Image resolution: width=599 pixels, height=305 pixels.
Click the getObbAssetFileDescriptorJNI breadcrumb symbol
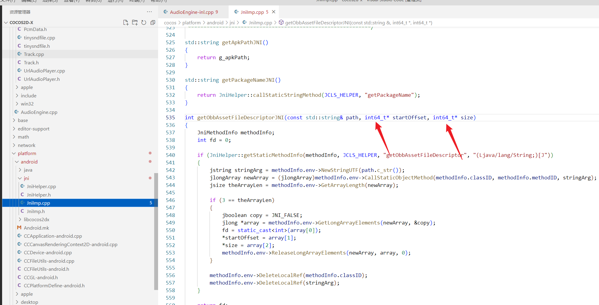point(356,23)
